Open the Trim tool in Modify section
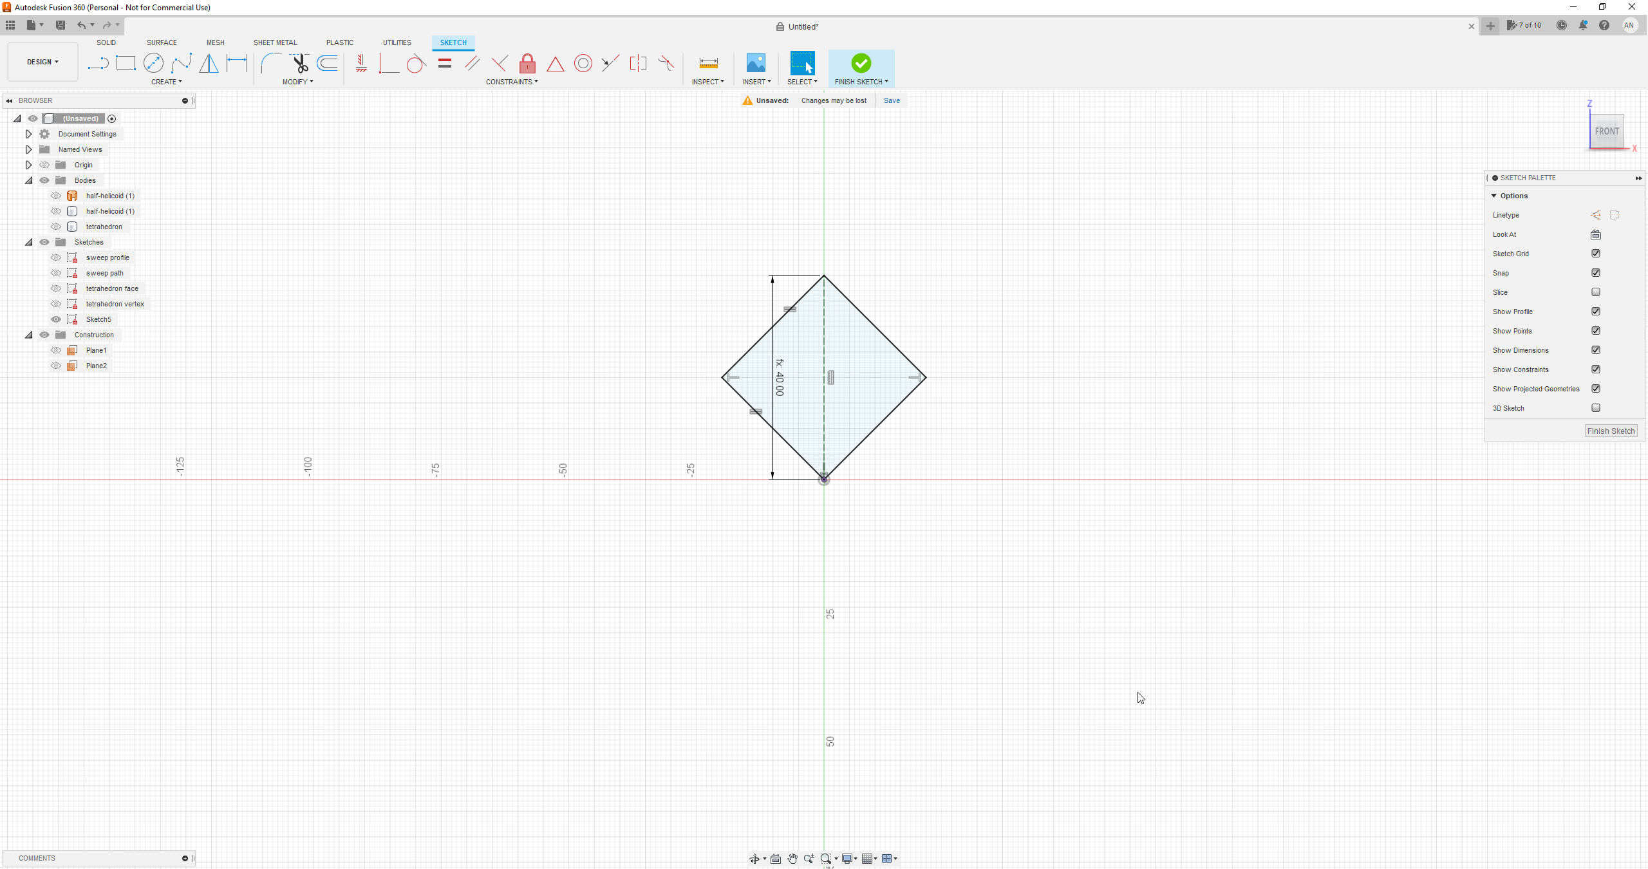The image size is (1648, 869). coord(300,63)
